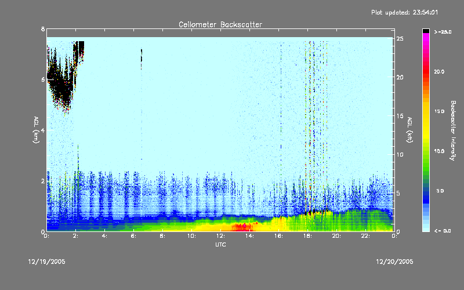Click the "22:" hour tick on UTC axis

(365, 236)
